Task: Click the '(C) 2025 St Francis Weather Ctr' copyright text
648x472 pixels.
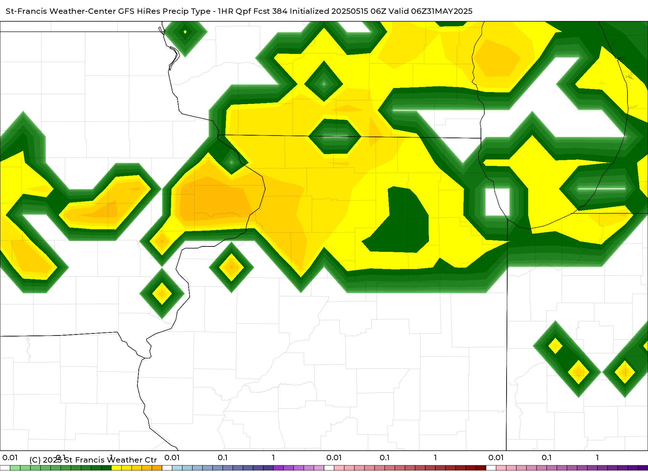Action: click(x=93, y=460)
